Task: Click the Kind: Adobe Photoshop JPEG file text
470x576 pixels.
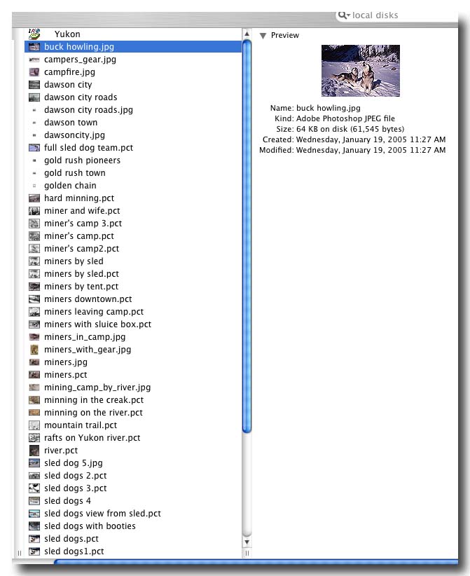Action: tap(335, 118)
